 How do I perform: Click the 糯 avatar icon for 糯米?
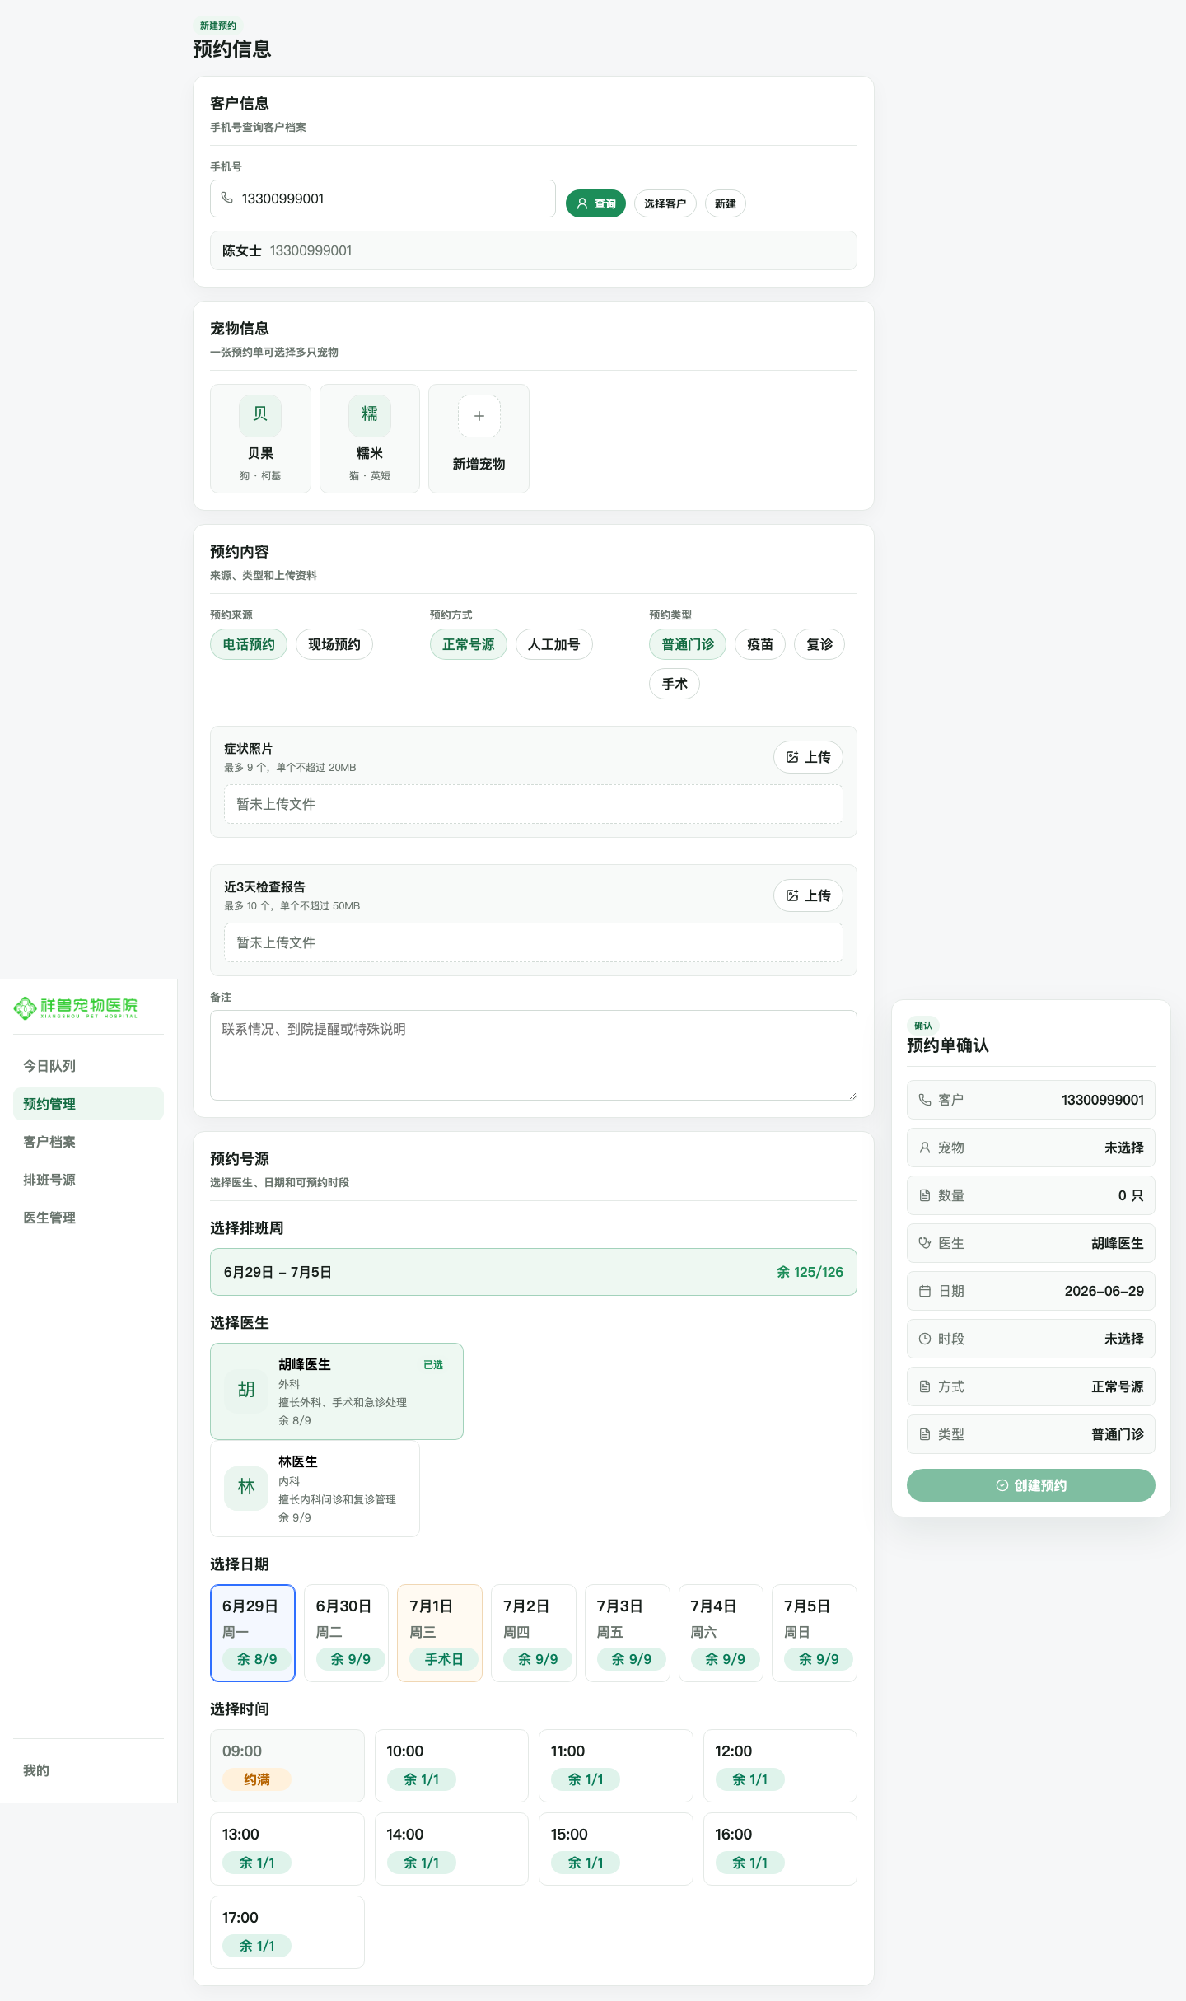[x=370, y=415]
